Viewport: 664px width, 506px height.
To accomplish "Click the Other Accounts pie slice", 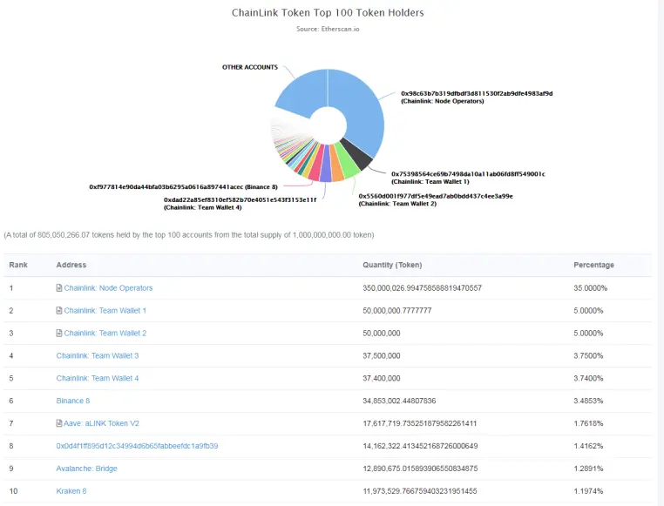I will click(302, 93).
